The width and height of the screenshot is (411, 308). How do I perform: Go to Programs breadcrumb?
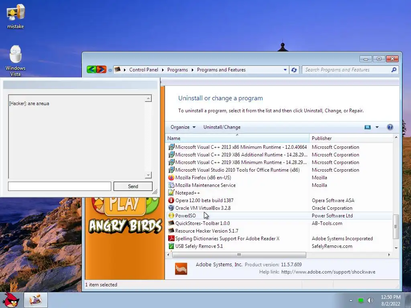[177, 70]
